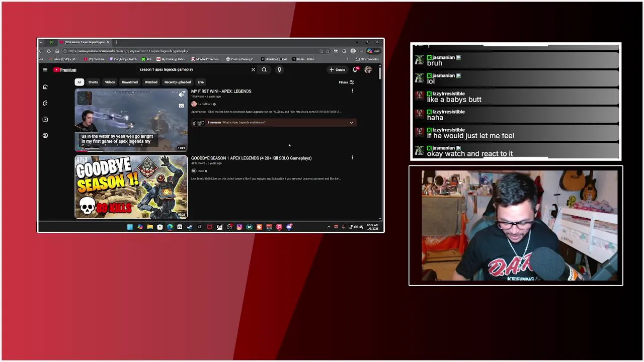The image size is (644, 362).
Task: Open the YouTube hamburger guide menu
Action: (45, 70)
